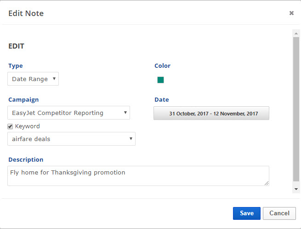The width and height of the screenshot is (301, 229).
Task: Open the airfare deals keyword dropdown
Action: [71, 139]
